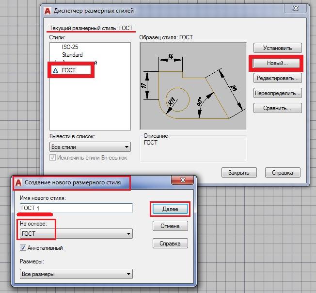The image size is (316, 293).
Task: Open the Размеры dropdown showing Все размеры
Action: click(x=76, y=274)
